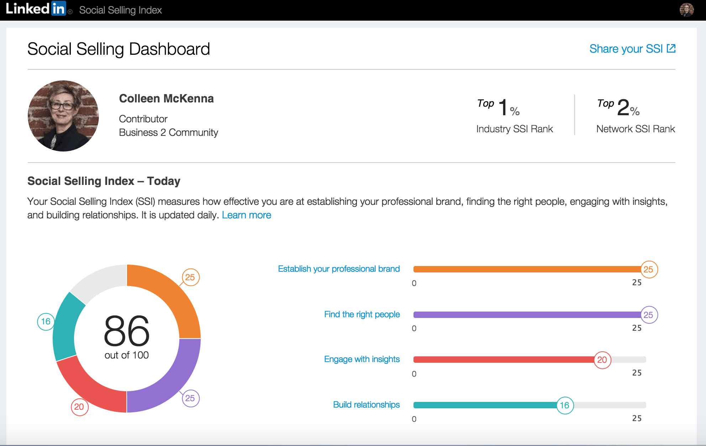Click the red 20 marker on insights bar
The height and width of the screenshot is (446, 706).
click(x=602, y=360)
